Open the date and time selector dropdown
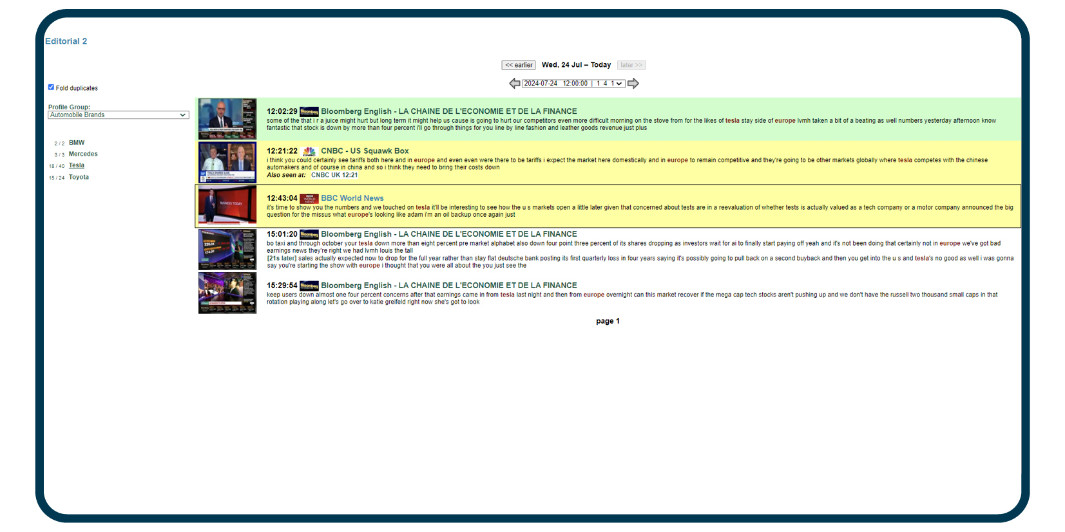Viewport: 1065px width, 532px height. (x=573, y=84)
